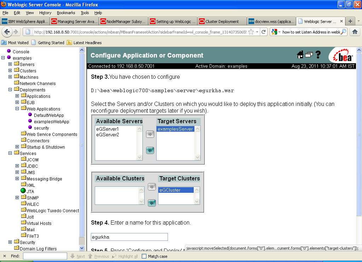Screen dimensions: 362x262
Task: Click the JTA green circle icon
Action: 23,191
